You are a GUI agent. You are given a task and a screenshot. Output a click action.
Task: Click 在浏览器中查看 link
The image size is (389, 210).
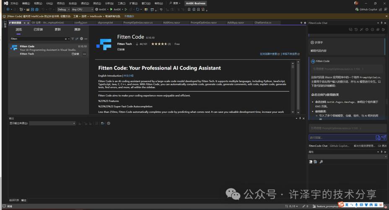(x=270, y=54)
